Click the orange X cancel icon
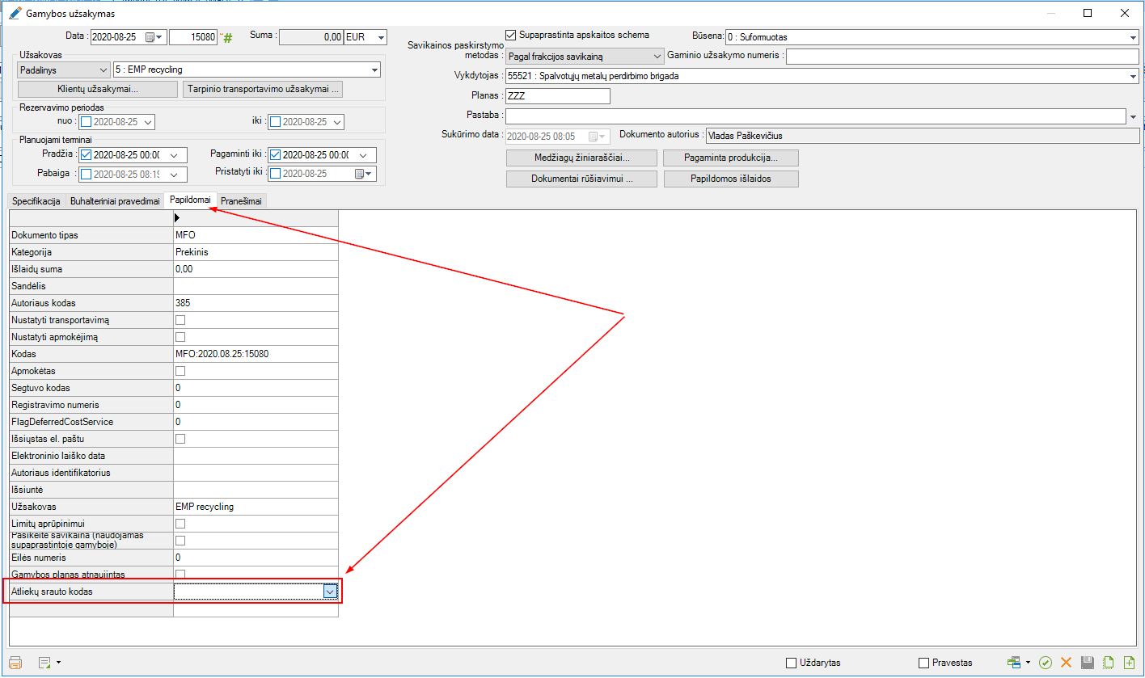Screen dimensions: 1145x678 pyautogui.click(x=1066, y=663)
